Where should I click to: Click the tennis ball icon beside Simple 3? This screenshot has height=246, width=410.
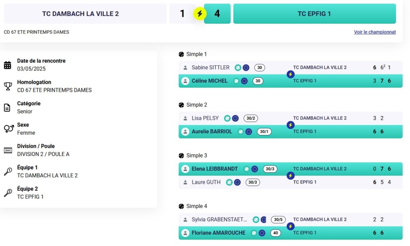(x=181, y=155)
